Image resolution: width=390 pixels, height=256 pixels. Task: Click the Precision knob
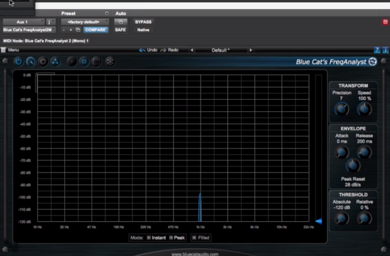pos(341,109)
